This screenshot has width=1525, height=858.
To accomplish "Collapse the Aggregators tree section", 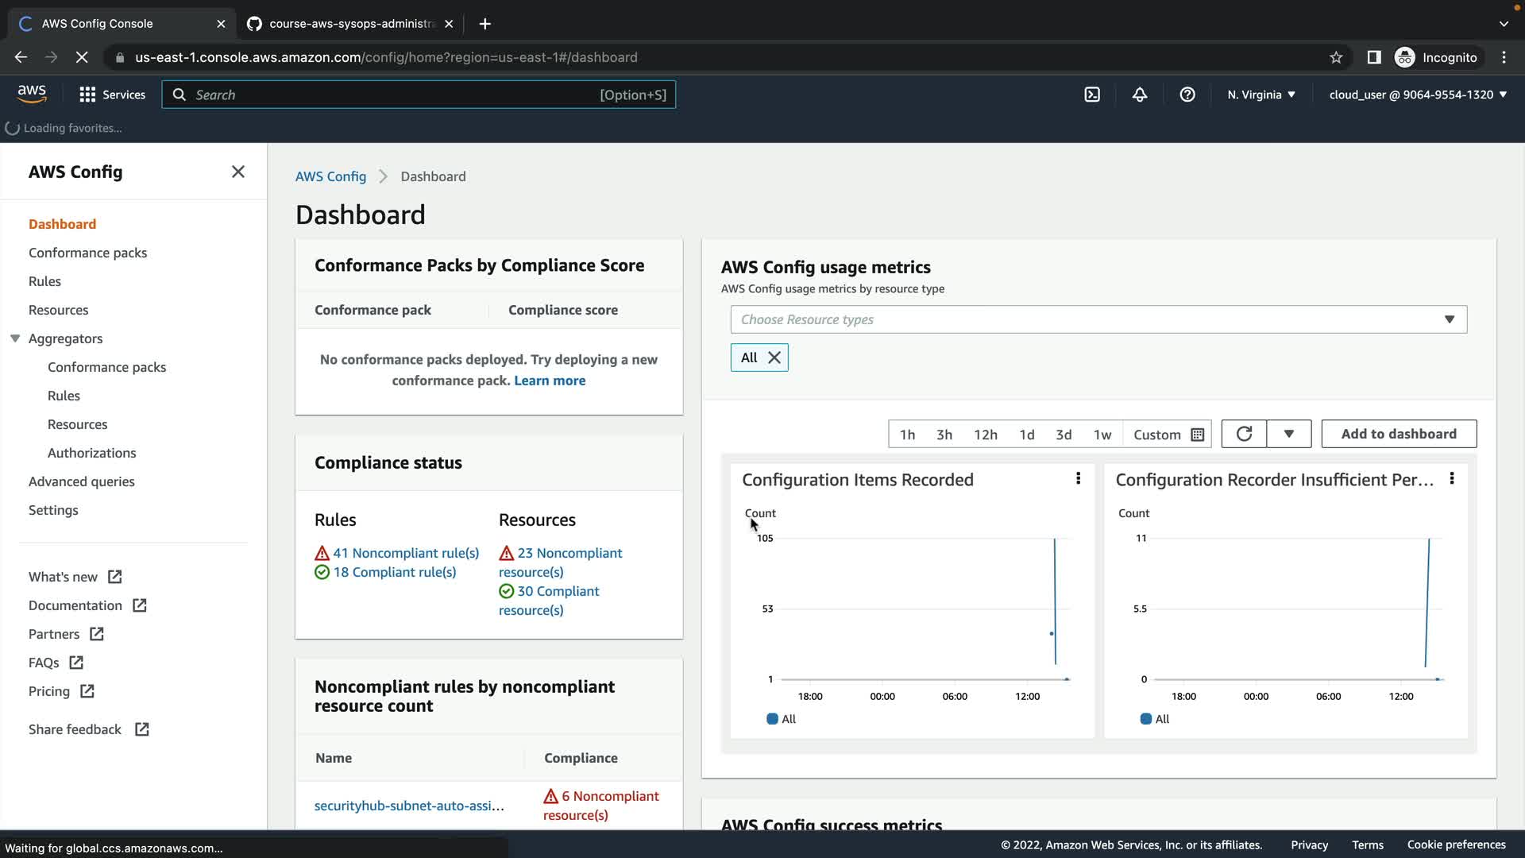I will click(15, 338).
